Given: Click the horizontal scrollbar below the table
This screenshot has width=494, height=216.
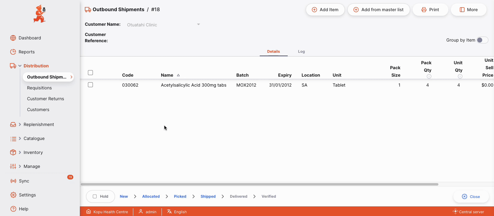Looking at the screenshot, I should pos(259,184).
